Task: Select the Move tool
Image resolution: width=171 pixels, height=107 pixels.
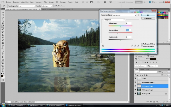Action: (3, 12)
